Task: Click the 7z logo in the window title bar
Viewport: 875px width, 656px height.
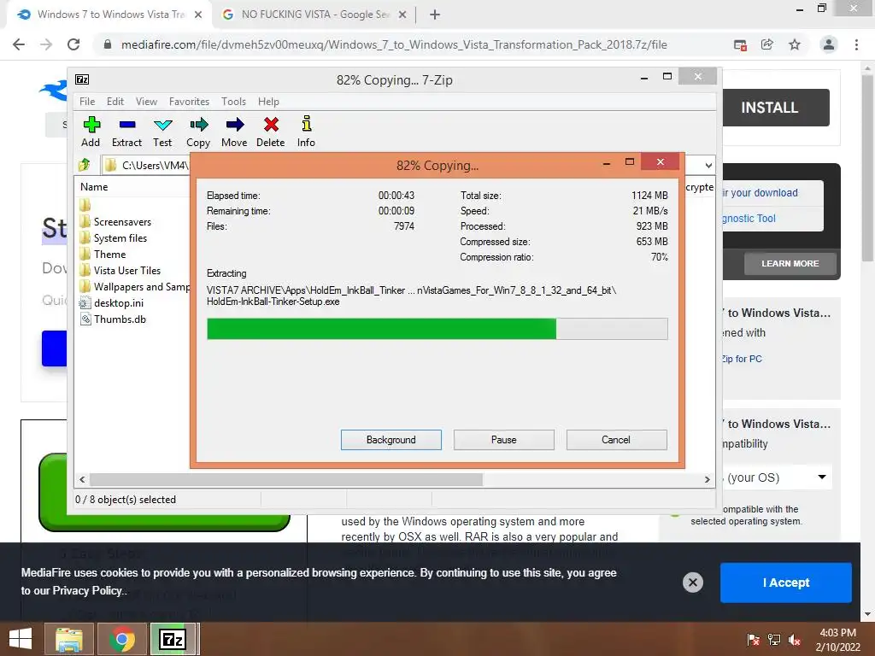Action: tap(82, 79)
